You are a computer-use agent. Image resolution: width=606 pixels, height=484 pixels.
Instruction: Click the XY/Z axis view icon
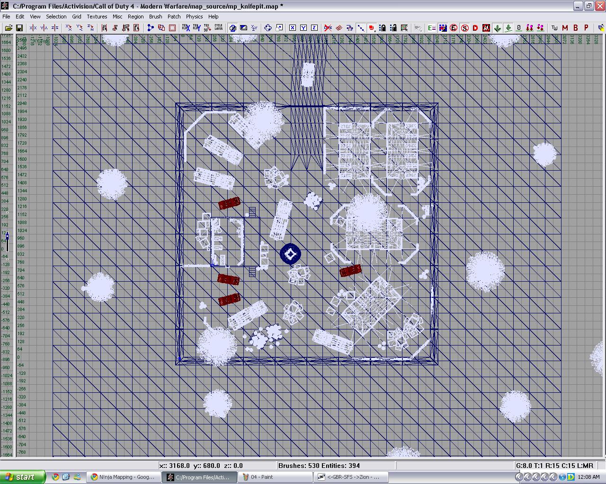click(254, 28)
